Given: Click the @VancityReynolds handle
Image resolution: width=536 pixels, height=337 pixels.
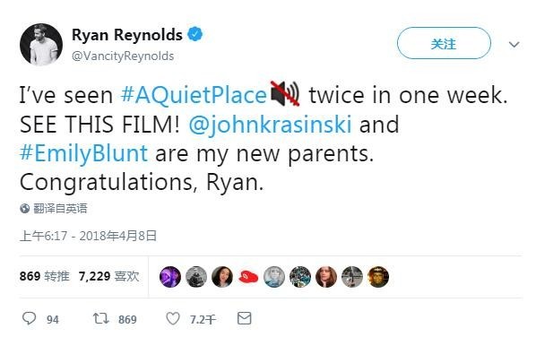Looking at the screenshot, I should point(123,56).
